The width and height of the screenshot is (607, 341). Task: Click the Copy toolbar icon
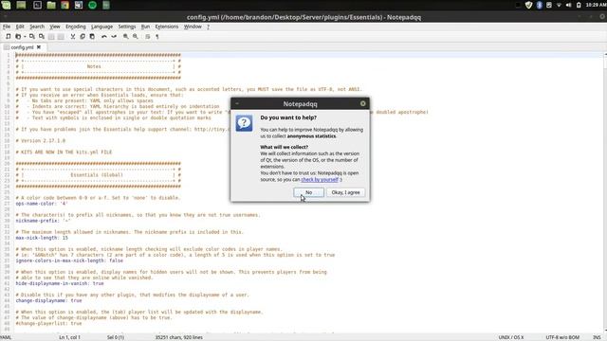[83, 36]
